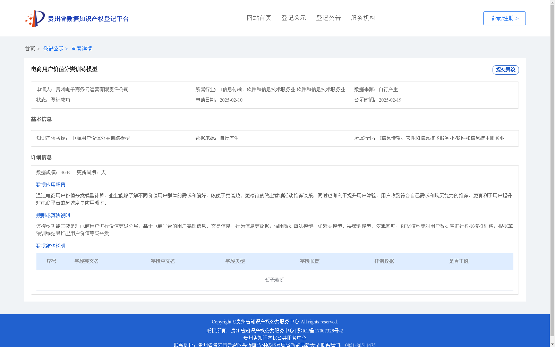Open the 服务机构 navigation item

pos(363,18)
